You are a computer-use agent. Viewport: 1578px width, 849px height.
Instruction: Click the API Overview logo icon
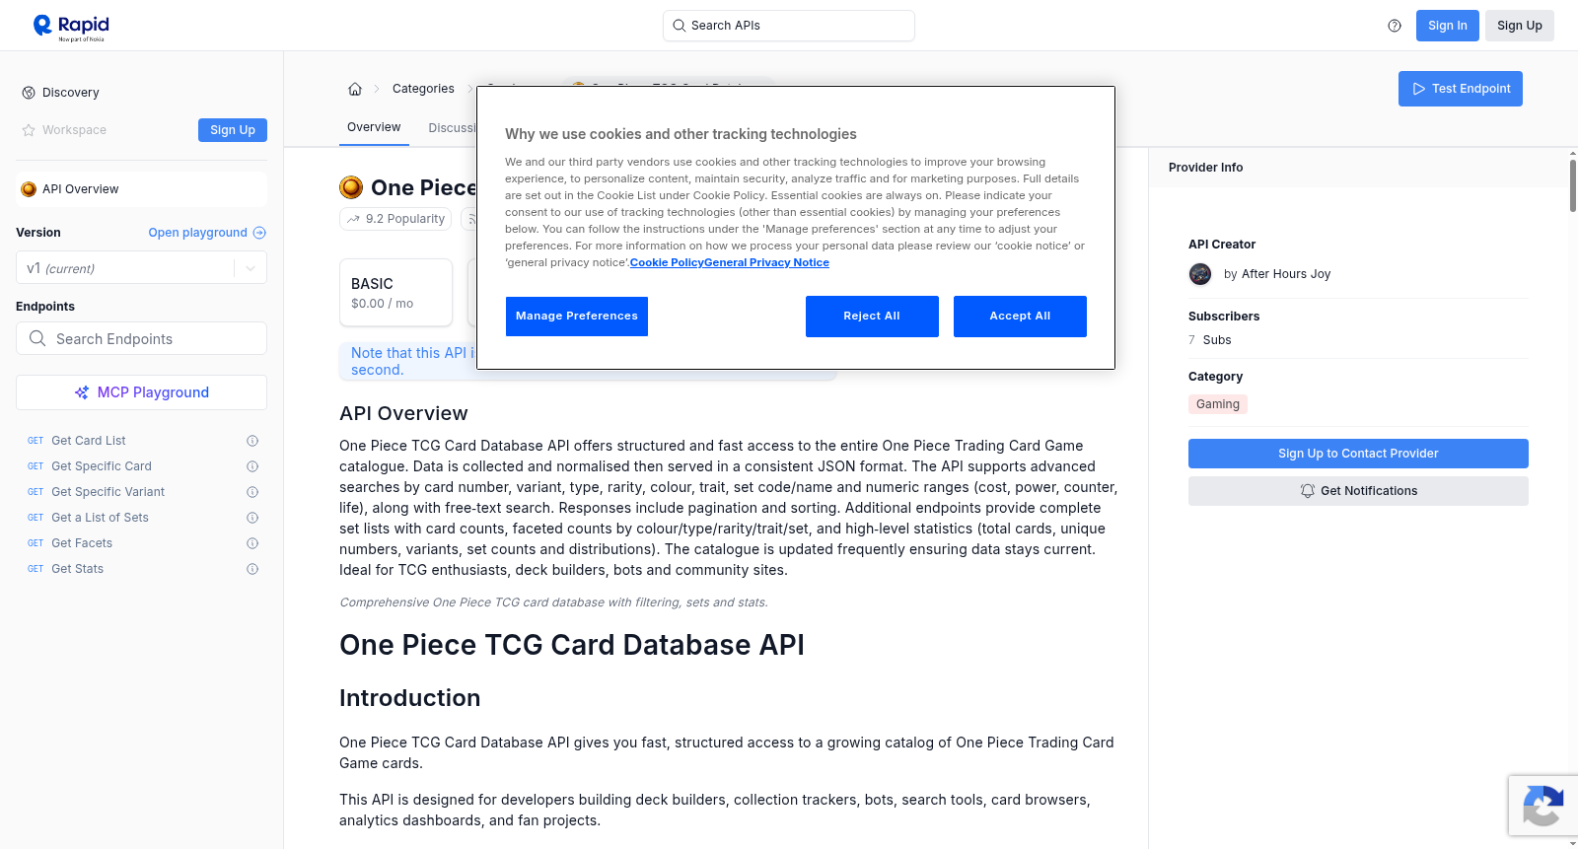pyautogui.click(x=29, y=189)
